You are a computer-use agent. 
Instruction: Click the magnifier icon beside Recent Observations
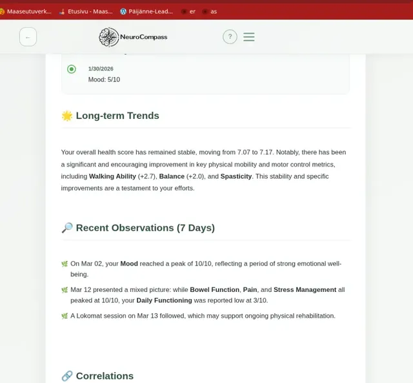tap(67, 228)
